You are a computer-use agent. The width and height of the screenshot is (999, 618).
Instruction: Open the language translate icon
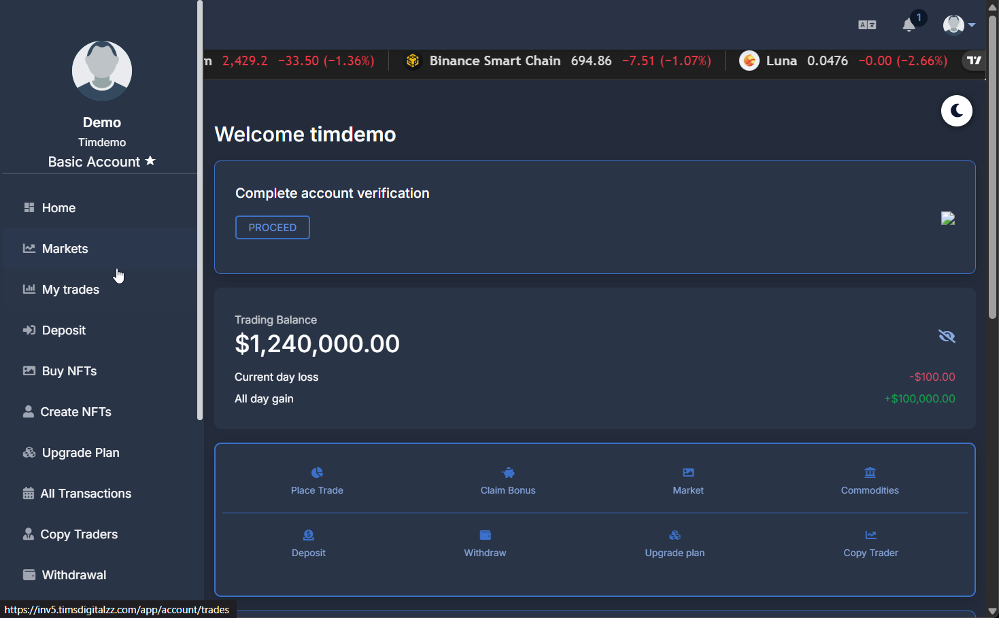pos(867,25)
